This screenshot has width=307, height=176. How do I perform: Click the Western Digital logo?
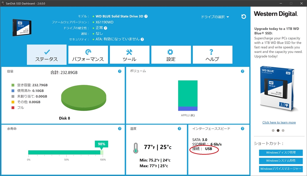point(276,14)
